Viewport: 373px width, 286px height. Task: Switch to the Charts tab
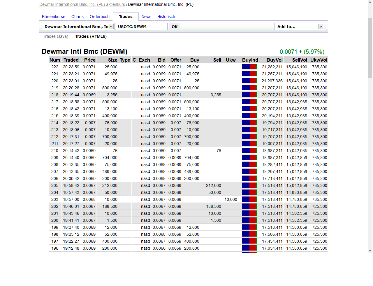(x=78, y=17)
